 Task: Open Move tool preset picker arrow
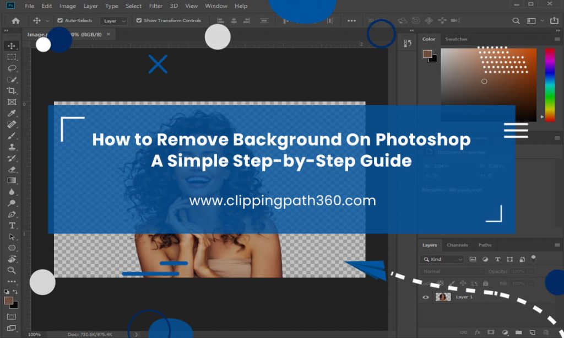[x=47, y=21]
